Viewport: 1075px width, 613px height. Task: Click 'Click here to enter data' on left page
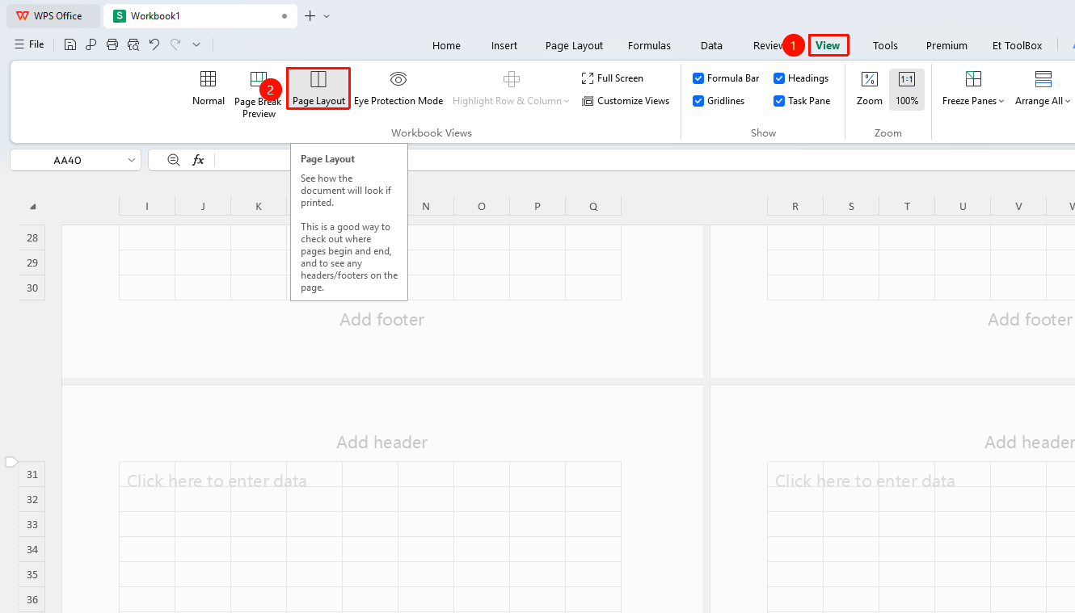click(217, 481)
